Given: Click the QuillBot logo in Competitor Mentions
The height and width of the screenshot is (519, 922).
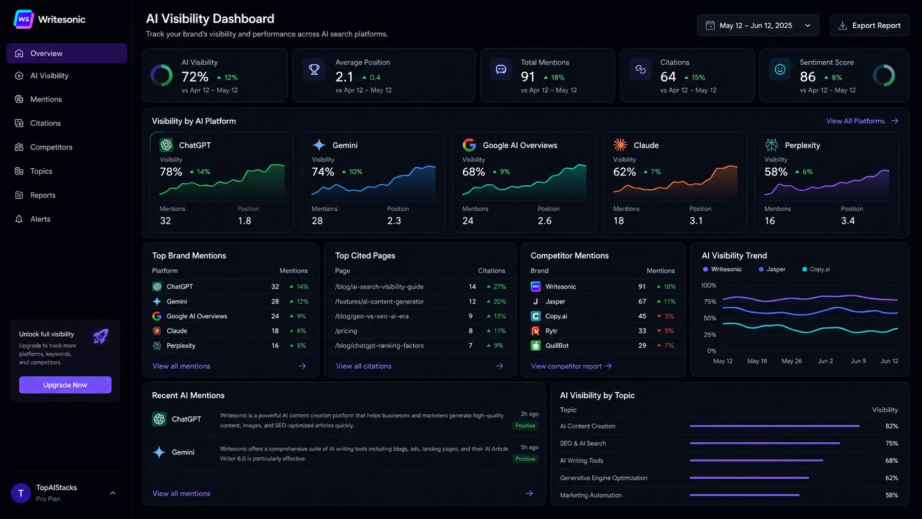Looking at the screenshot, I should point(535,346).
